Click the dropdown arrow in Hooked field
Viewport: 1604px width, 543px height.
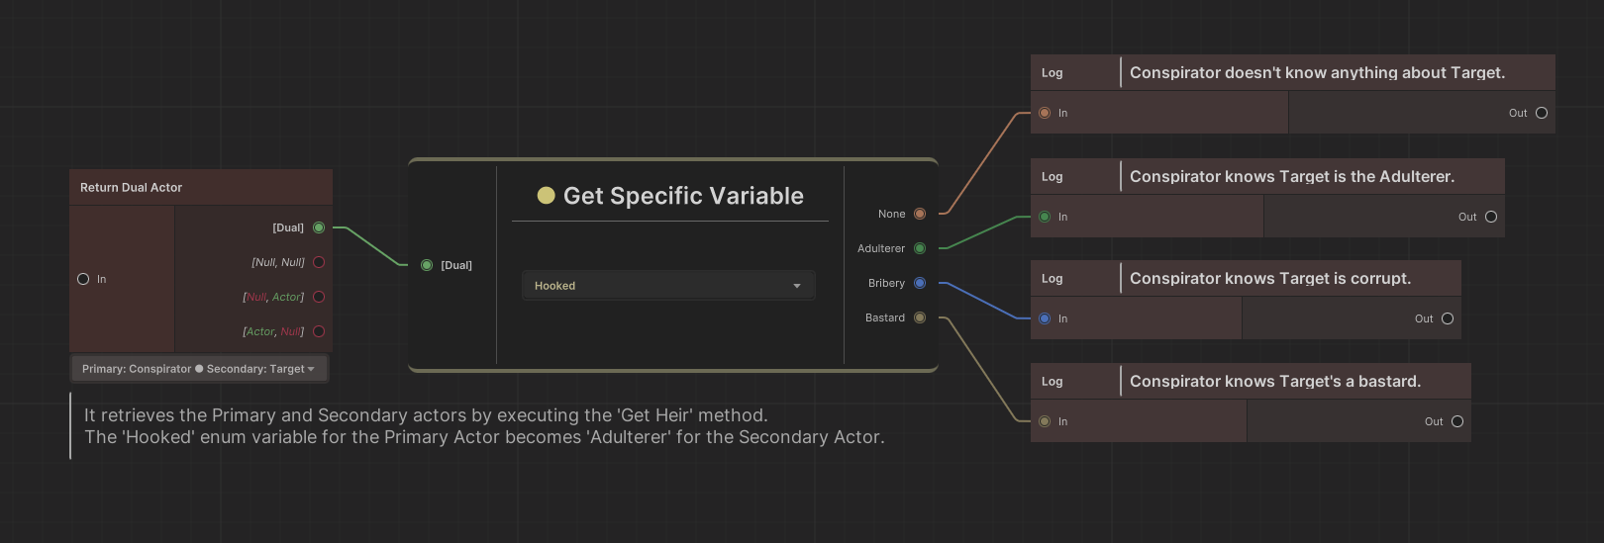point(797,286)
